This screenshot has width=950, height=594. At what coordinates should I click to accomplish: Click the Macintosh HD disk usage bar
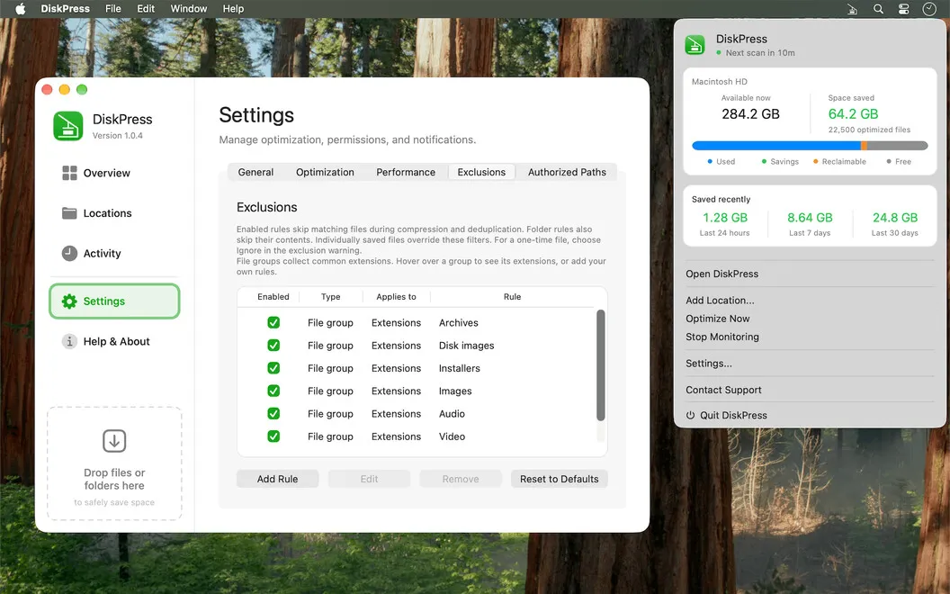click(810, 146)
